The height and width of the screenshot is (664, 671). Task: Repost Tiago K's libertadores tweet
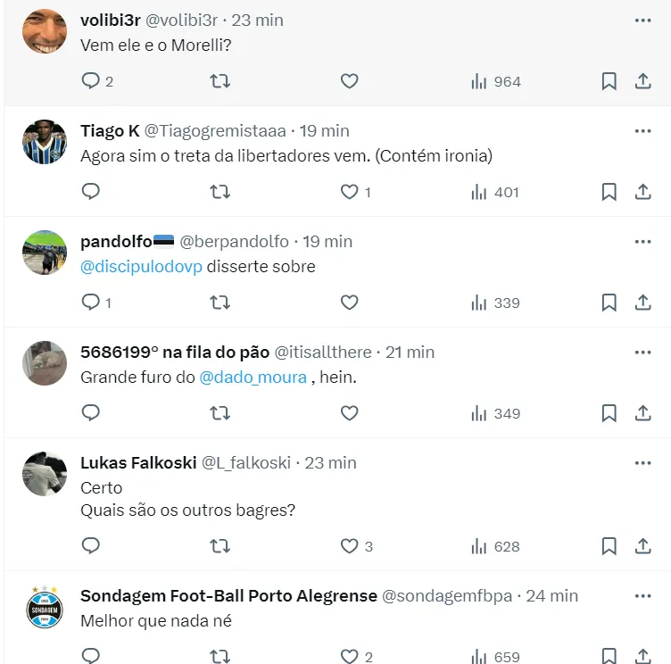pyautogui.click(x=220, y=192)
